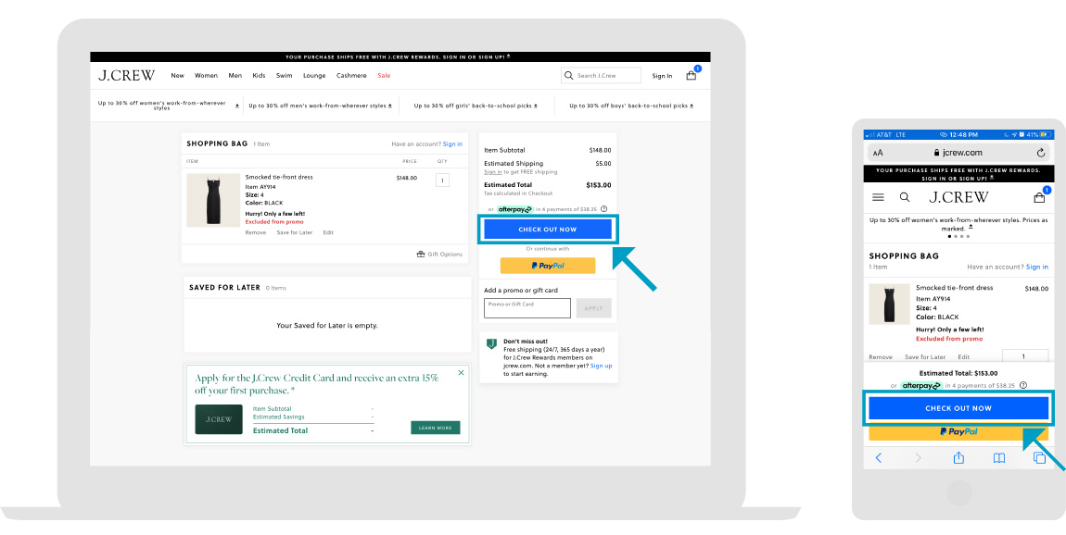Click the J.Crew credit card image
The image size is (1066, 535).
tap(219, 419)
